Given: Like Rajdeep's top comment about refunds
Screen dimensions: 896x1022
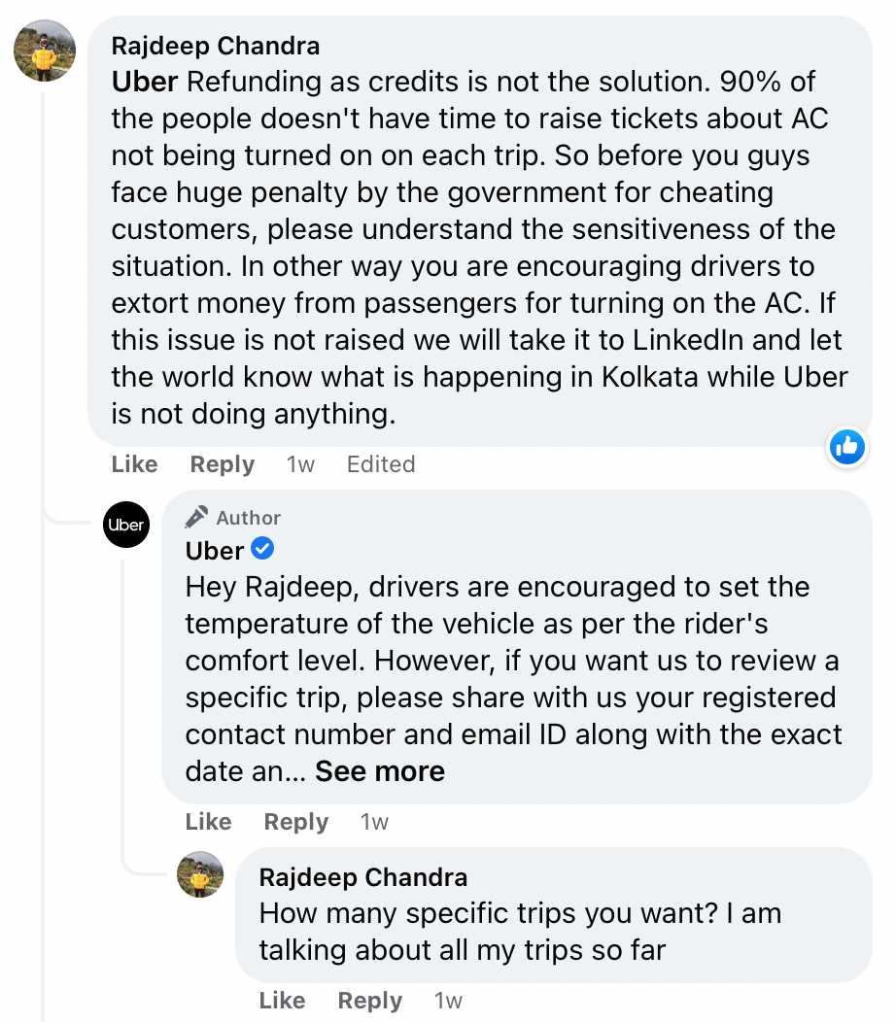Looking at the screenshot, I should pyautogui.click(x=134, y=464).
